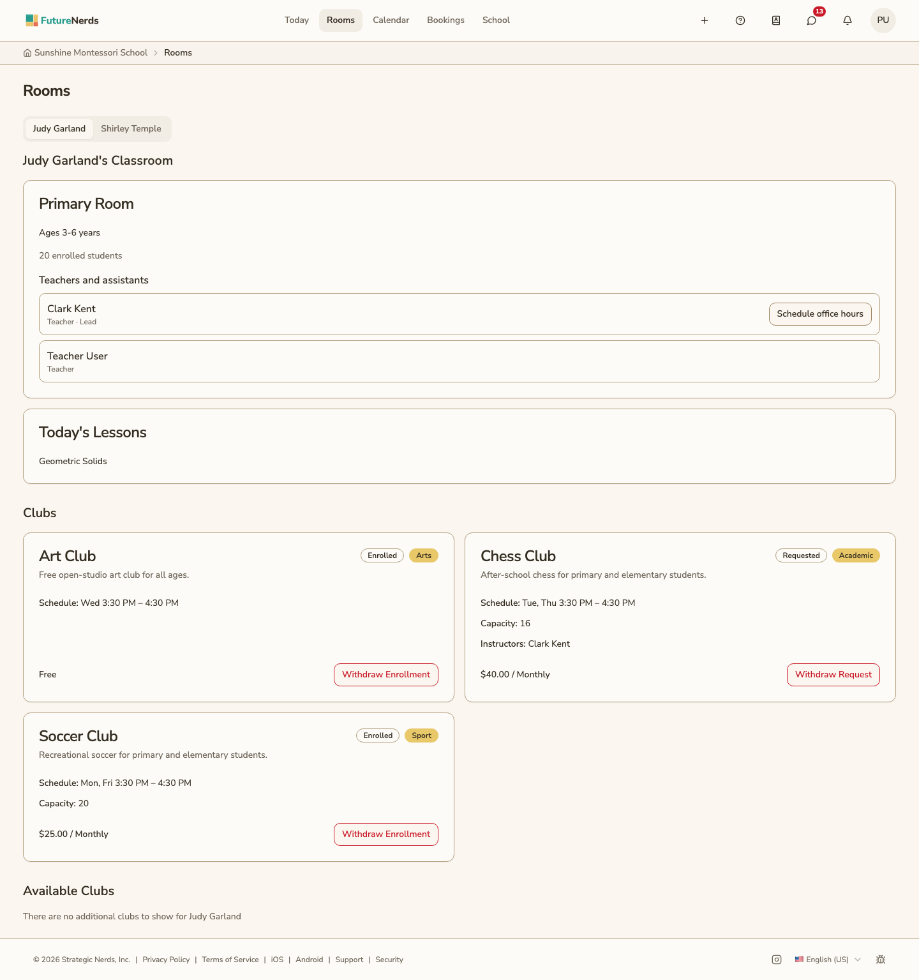This screenshot has width=919, height=980.
Task: Open the contacts directory icon
Action: (776, 20)
